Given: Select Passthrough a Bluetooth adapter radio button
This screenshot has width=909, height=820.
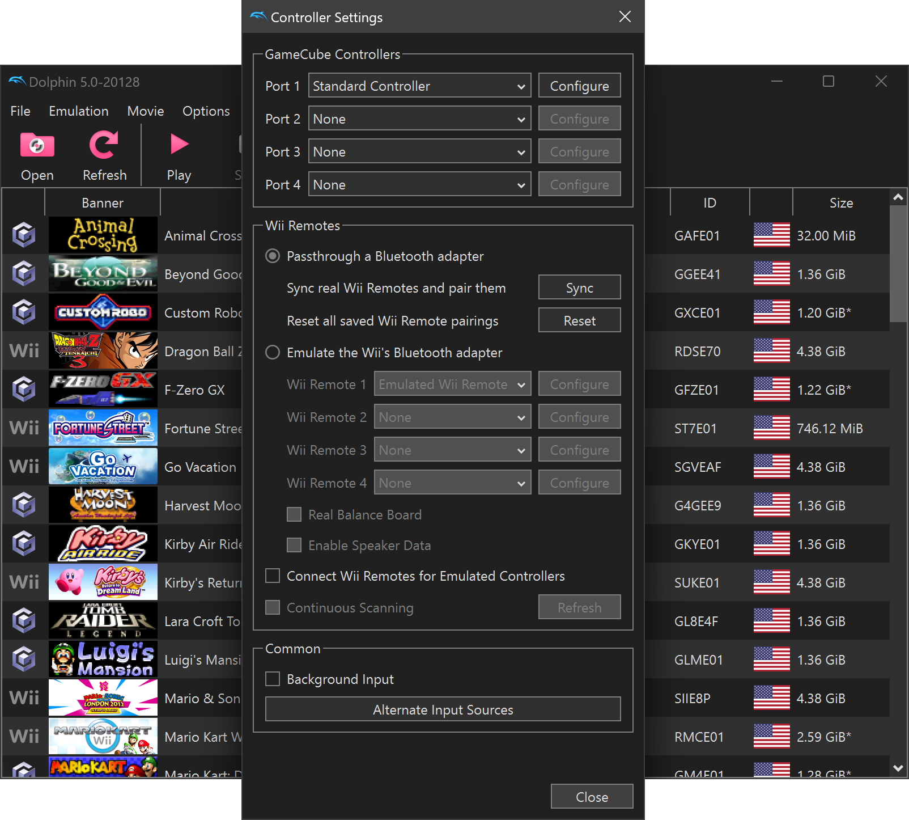Looking at the screenshot, I should click(x=273, y=256).
